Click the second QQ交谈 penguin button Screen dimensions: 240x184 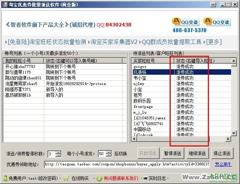[x=217, y=22]
